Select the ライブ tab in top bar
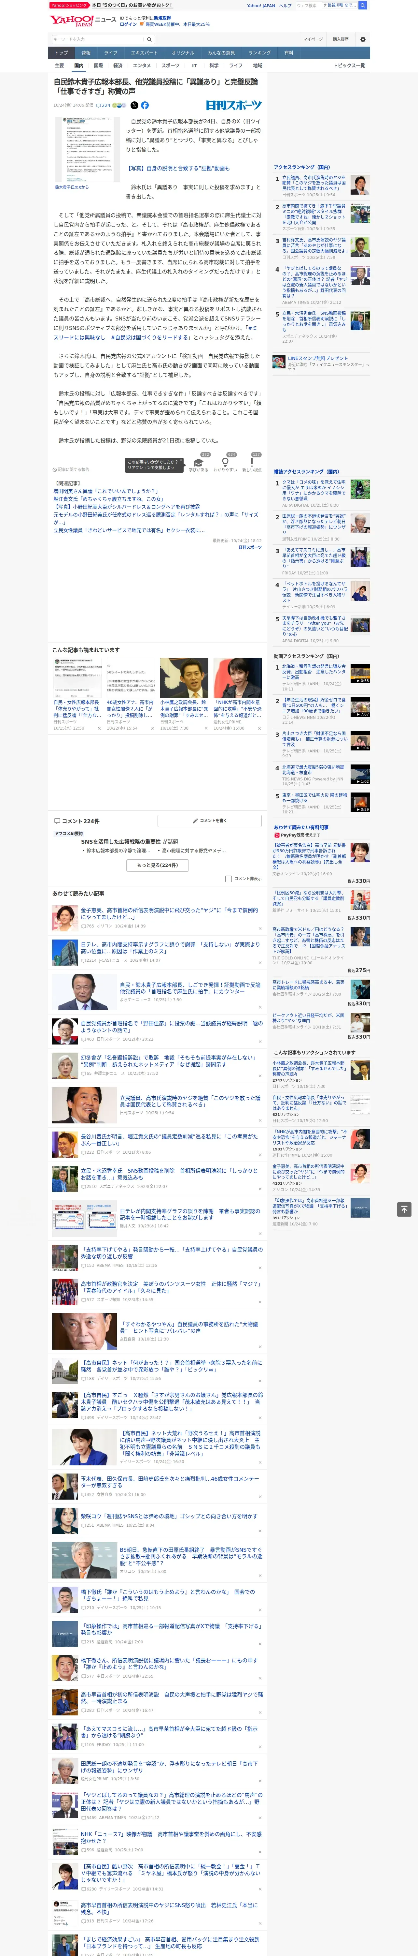418x1956 pixels. pyautogui.click(x=111, y=52)
